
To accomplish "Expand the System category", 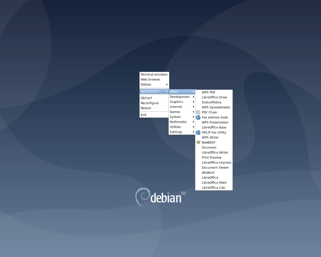I will pyautogui.click(x=182, y=117).
